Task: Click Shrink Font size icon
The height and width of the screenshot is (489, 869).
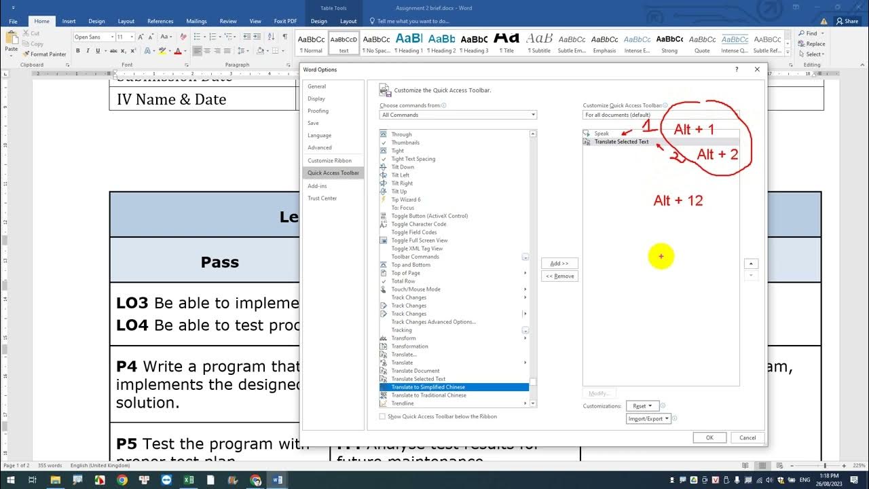Action: 151,37
